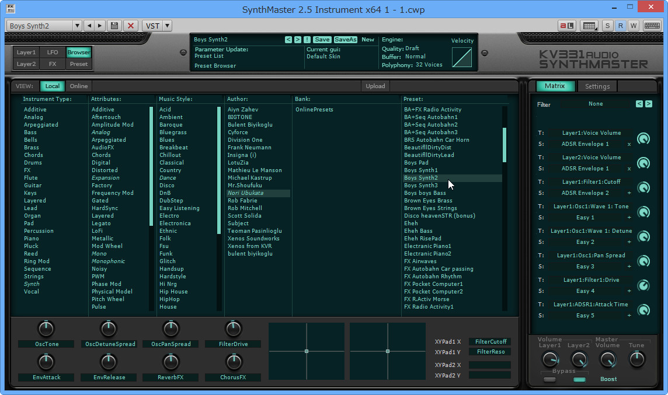The width and height of the screenshot is (668, 395).
Task: Click the New preset button
Action: pos(368,40)
